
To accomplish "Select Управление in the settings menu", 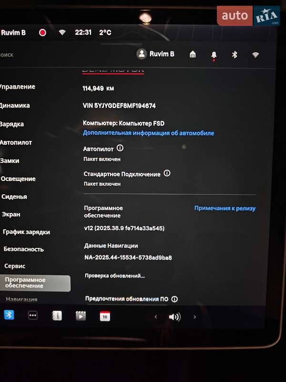I will pyautogui.click(x=18, y=87).
